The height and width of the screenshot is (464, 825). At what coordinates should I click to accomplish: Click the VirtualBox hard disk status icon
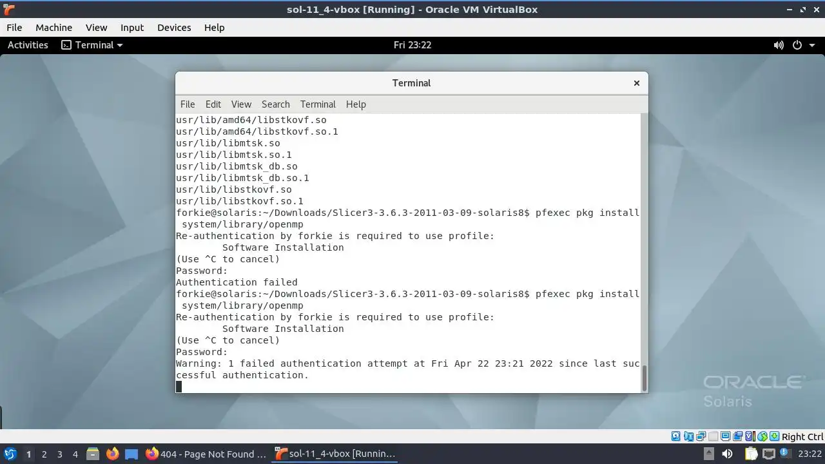[x=675, y=436]
